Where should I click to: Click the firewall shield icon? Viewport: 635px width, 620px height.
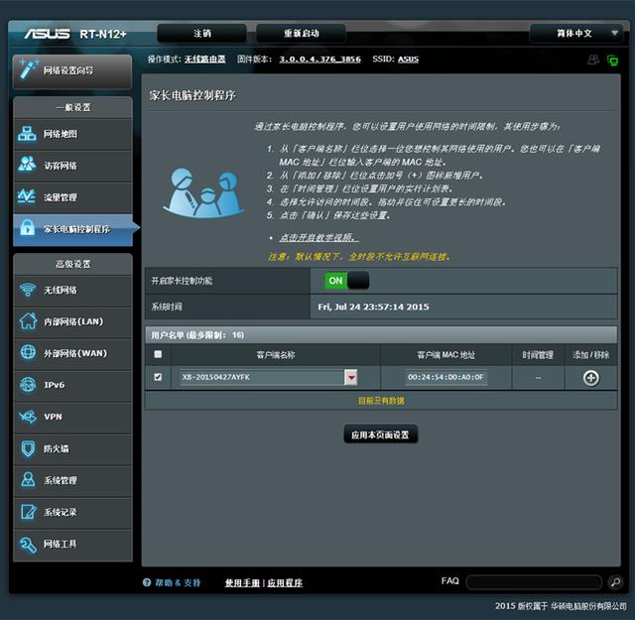tap(28, 448)
